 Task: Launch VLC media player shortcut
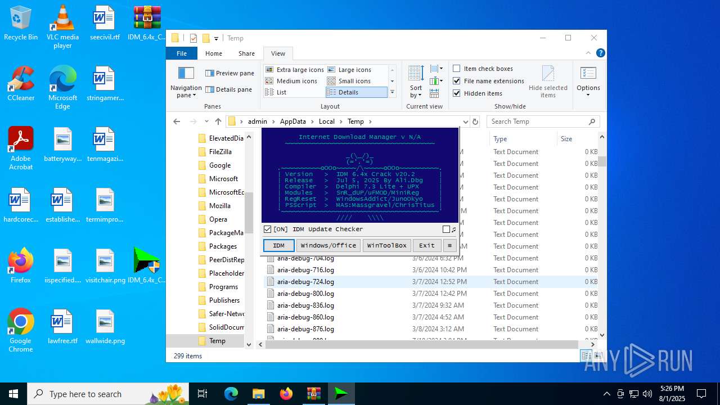pyautogui.click(x=62, y=27)
